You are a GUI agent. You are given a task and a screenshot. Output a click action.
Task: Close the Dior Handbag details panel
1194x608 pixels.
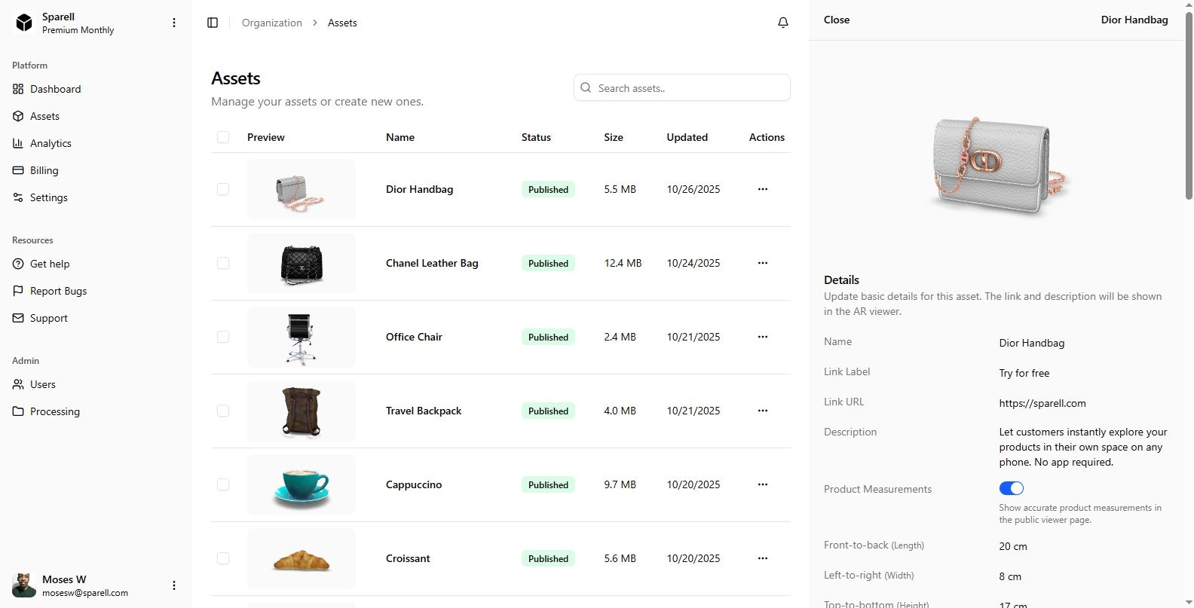tap(837, 20)
